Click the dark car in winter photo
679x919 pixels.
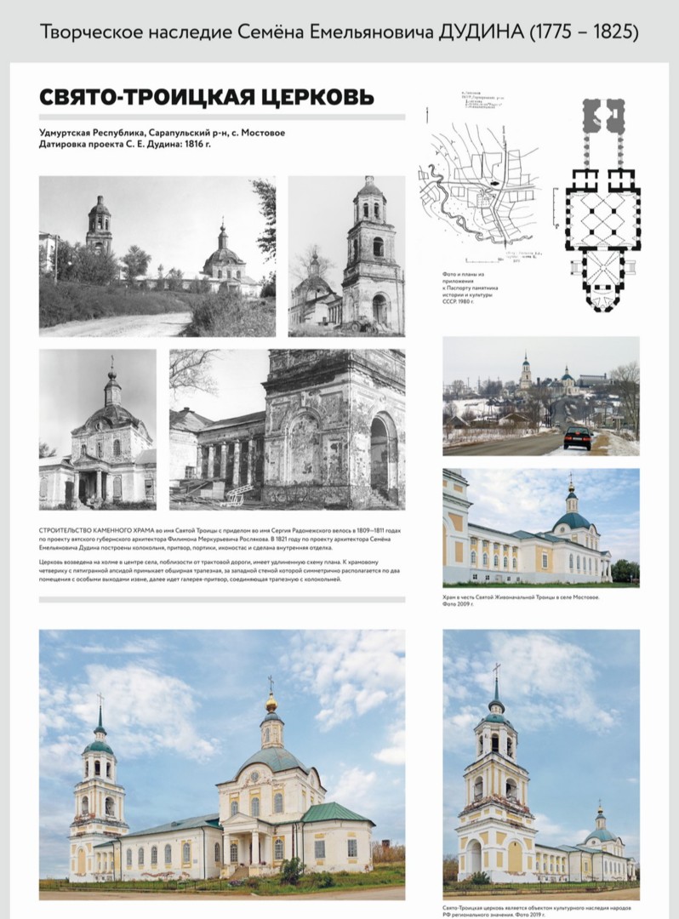pos(578,437)
